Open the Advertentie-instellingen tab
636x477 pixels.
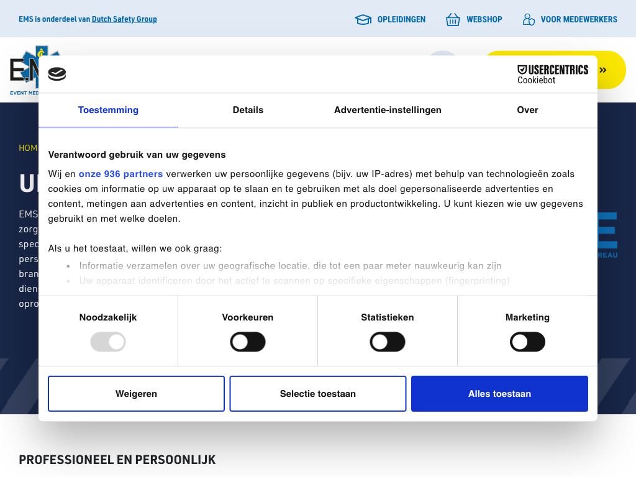coord(388,110)
